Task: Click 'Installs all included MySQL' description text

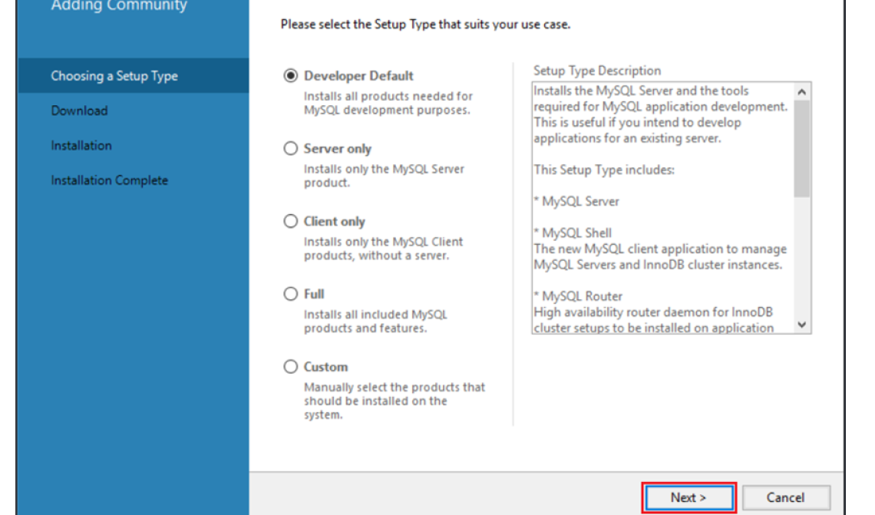Action: point(375,314)
